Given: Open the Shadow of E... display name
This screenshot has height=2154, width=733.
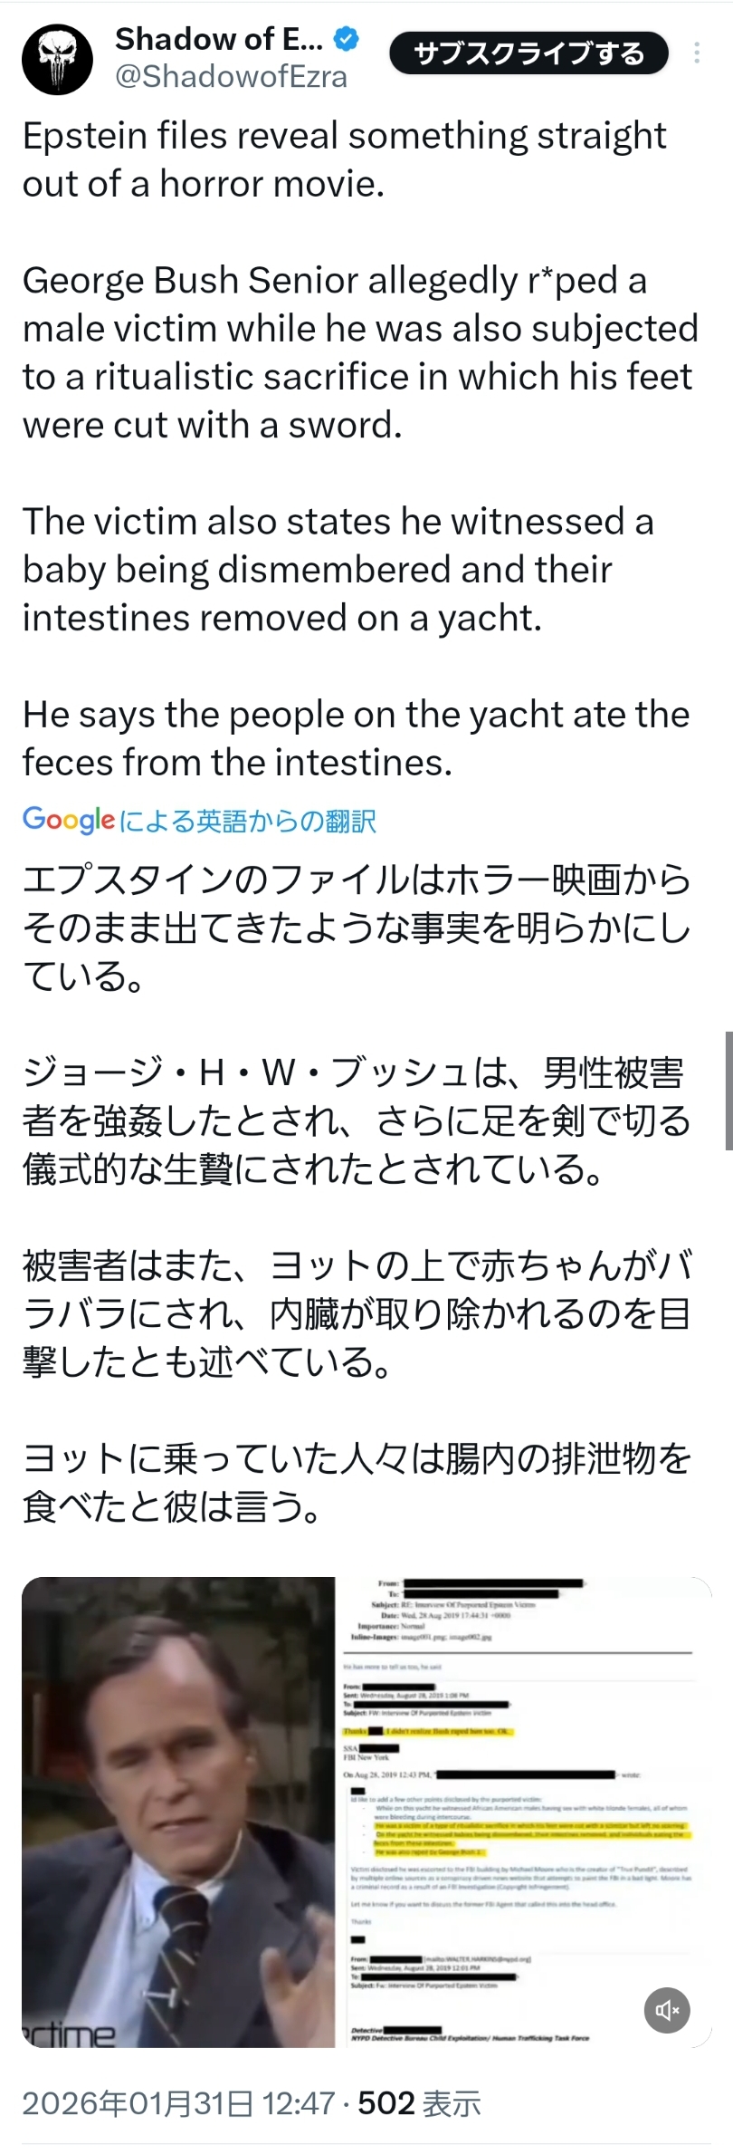Looking at the screenshot, I should point(218,40).
